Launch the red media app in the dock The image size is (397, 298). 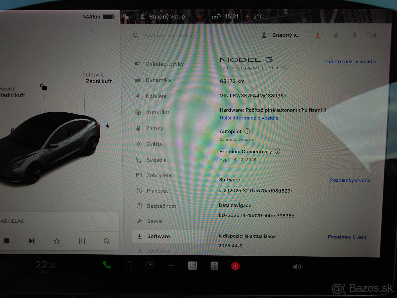235,265
